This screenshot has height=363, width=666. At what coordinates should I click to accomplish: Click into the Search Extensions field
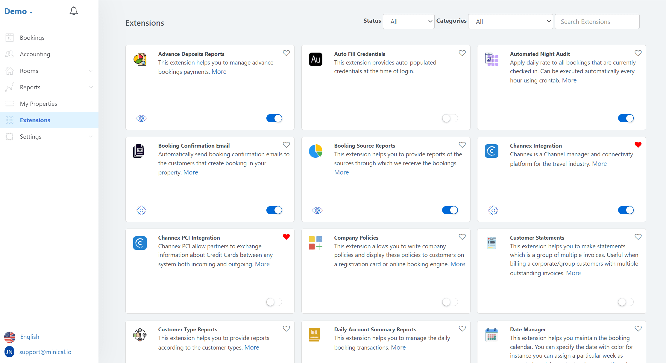tap(597, 21)
